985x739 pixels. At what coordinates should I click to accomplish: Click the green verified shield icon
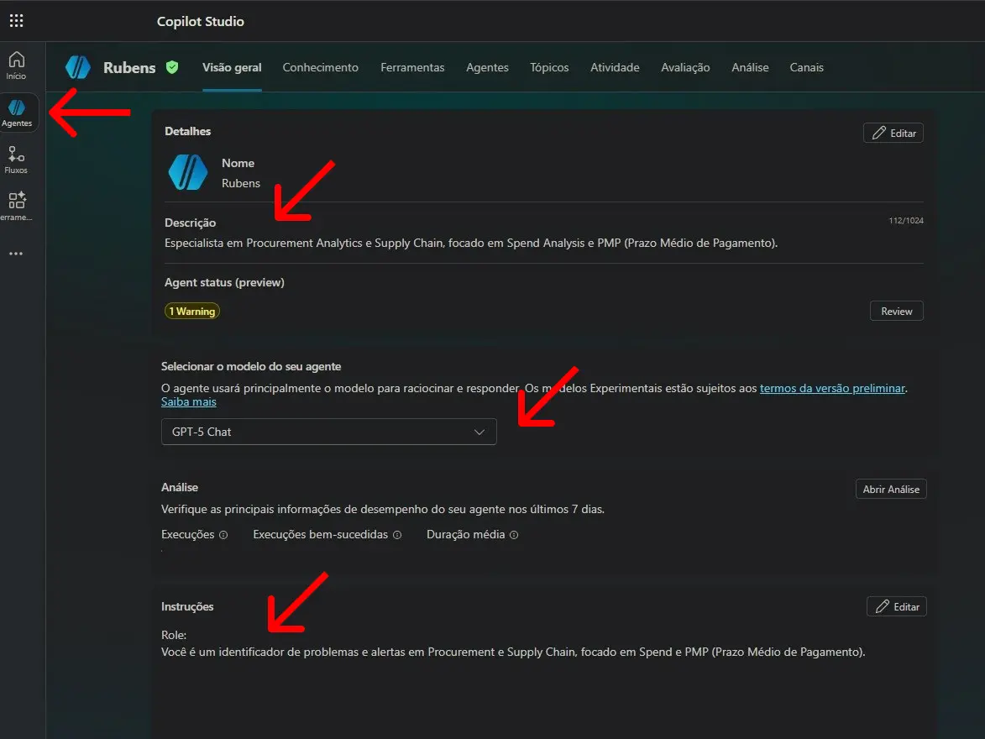pyautogui.click(x=172, y=67)
